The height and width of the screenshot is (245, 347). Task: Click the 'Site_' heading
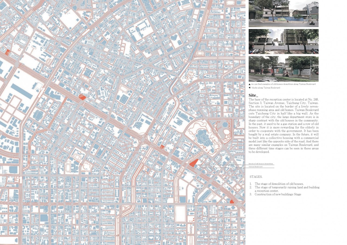point(253,95)
